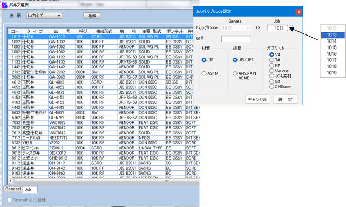Toggle the Generalバルブ登録 checkbox
346x207 pixels.
pyautogui.click(x=10, y=200)
